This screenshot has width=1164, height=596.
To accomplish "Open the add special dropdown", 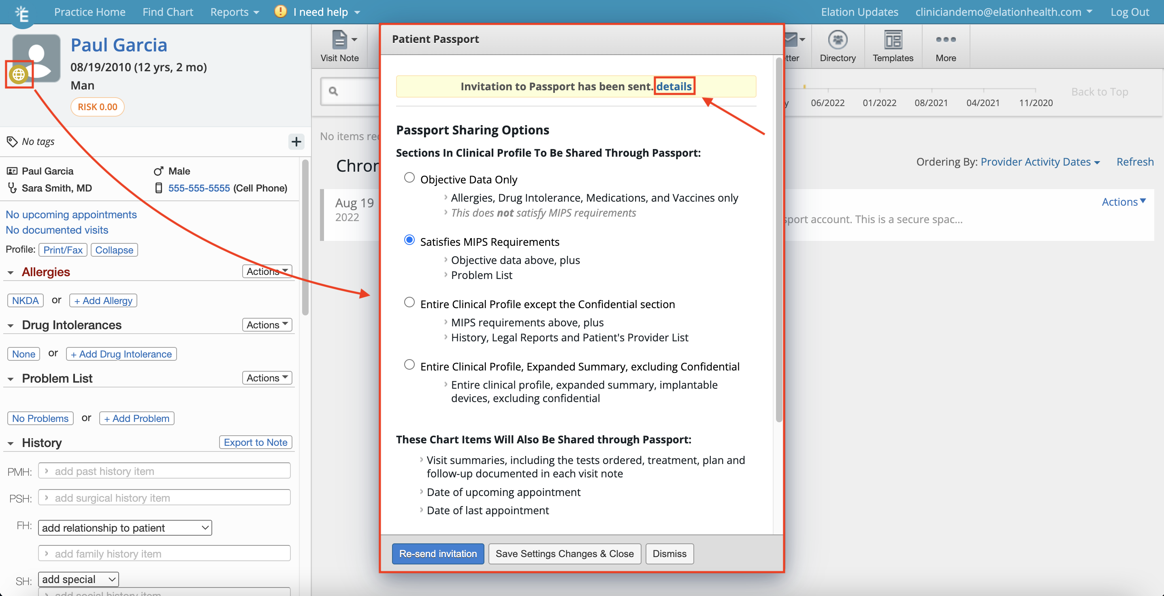I will tap(79, 579).
